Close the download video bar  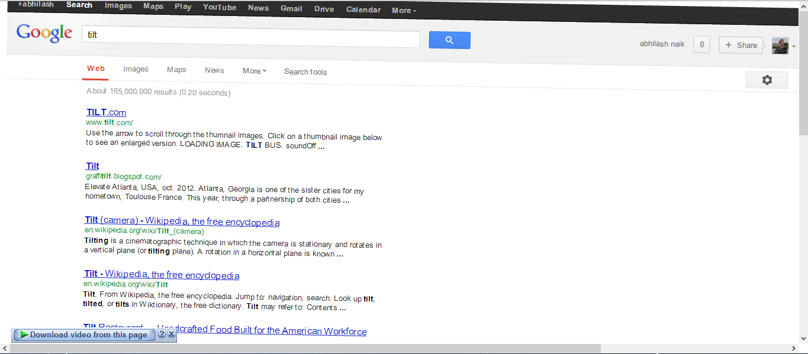click(171, 334)
